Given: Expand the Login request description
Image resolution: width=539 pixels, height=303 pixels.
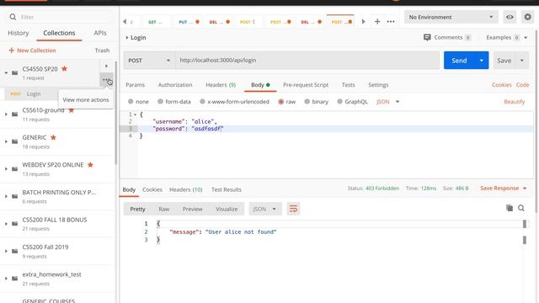Looking at the screenshot, I should [x=127, y=37].
